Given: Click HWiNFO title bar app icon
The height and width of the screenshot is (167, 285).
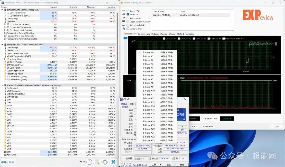Looking at the screenshot, I should point(3,3).
